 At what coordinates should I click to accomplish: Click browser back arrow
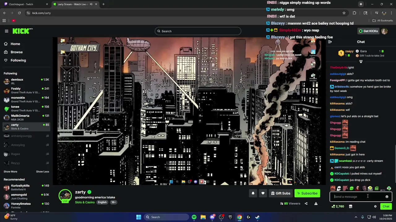4,13
